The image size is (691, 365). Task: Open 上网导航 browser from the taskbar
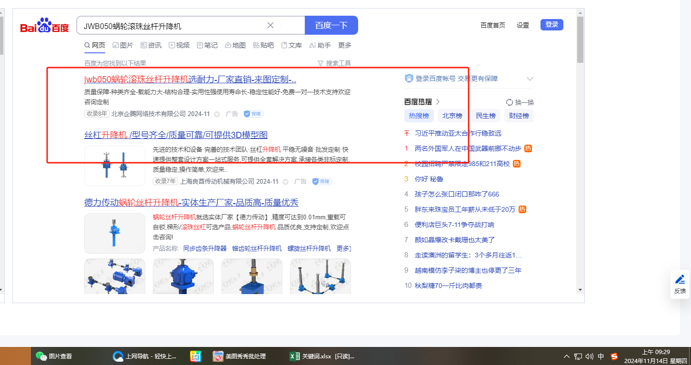145,356
